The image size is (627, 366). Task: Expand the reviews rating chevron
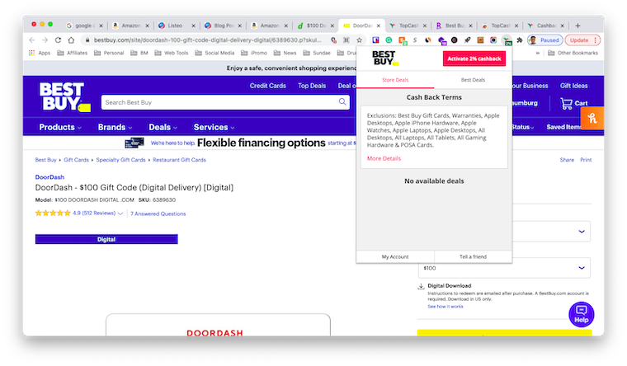tap(120, 213)
